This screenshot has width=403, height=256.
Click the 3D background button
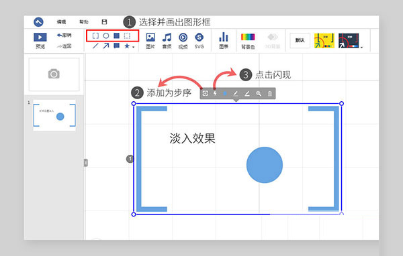coord(273,40)
